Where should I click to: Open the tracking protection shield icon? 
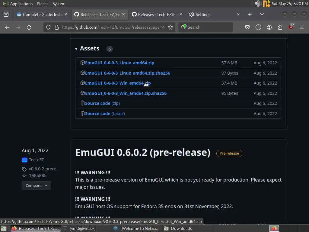tap(48, 27)
